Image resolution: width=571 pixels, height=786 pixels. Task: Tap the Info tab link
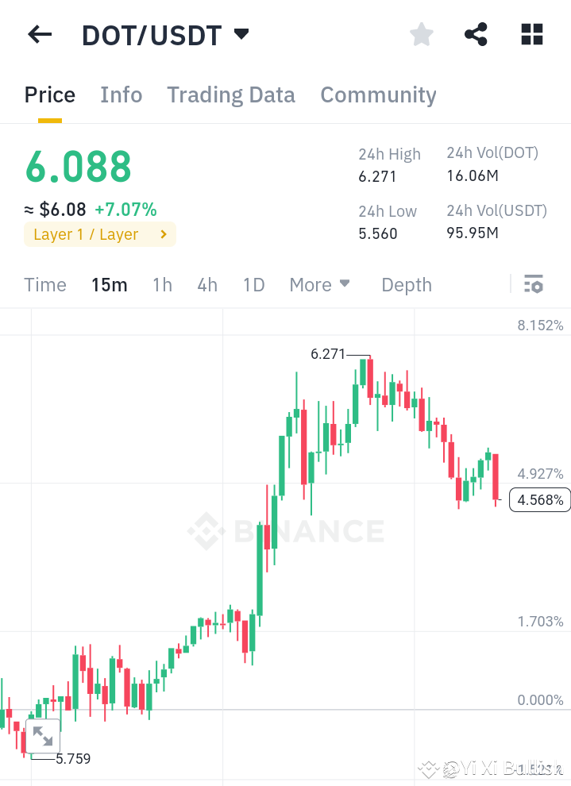tap(121, 94)
